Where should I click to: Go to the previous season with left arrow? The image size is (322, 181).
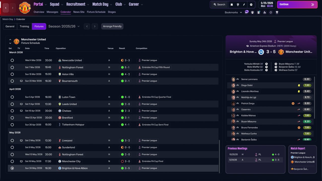coord(87,26)
